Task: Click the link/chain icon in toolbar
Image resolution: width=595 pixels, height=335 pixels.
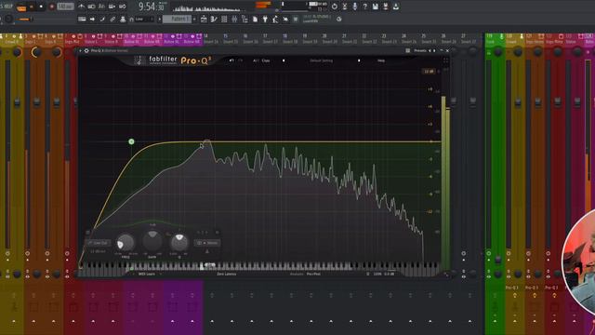Action: 112,19
